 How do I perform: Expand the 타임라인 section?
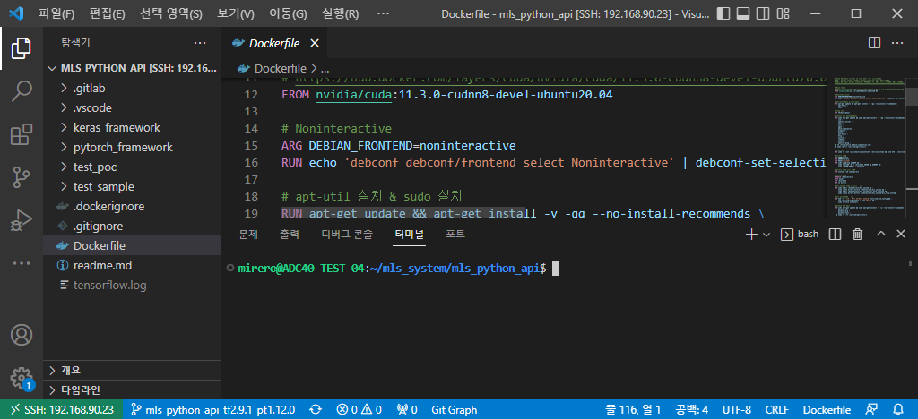click(x=132, y=389)
